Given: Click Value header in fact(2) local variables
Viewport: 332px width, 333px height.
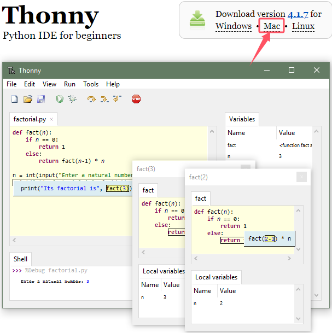Looking at the screenshot, I should pos(256,291).
